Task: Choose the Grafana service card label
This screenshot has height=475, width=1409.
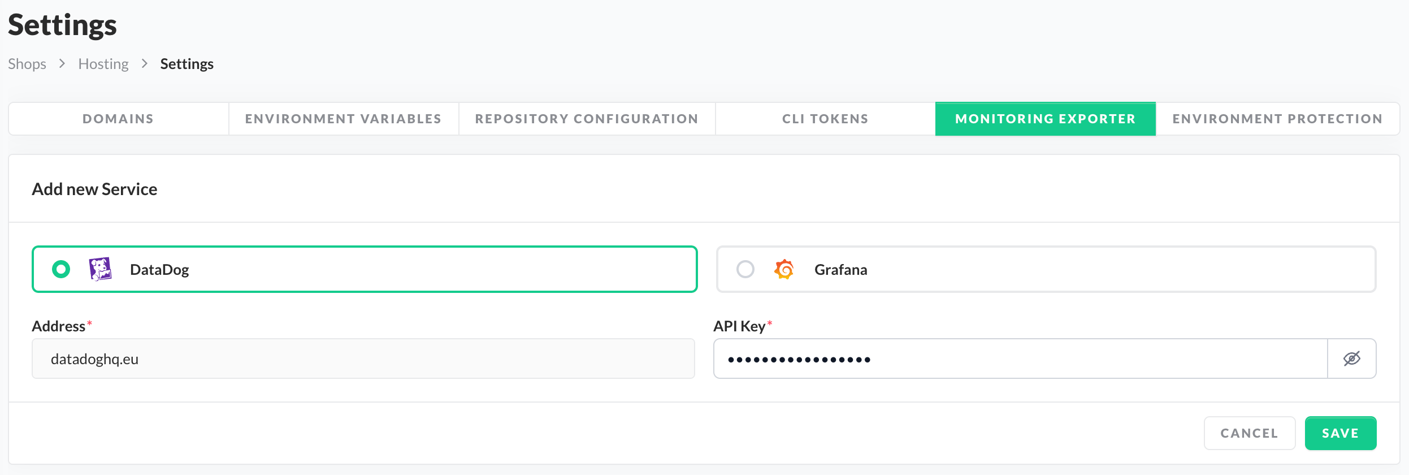Action: 840,270
